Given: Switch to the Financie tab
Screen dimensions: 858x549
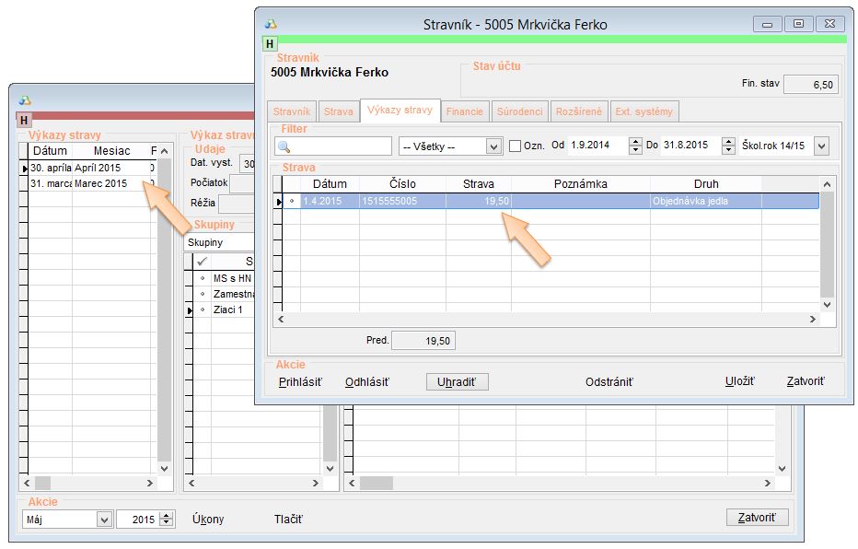Looking at the screenshot, I should point(465,111).
